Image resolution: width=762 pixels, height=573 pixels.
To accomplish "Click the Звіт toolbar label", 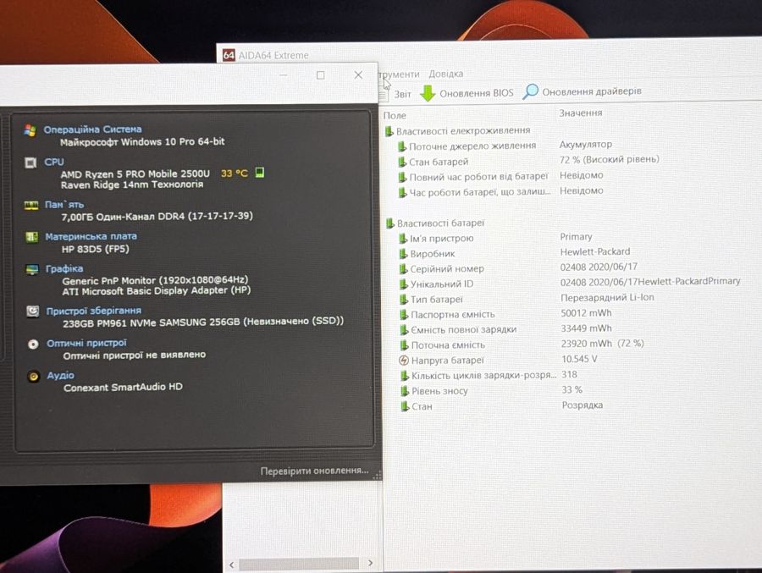I will [402, 94].
